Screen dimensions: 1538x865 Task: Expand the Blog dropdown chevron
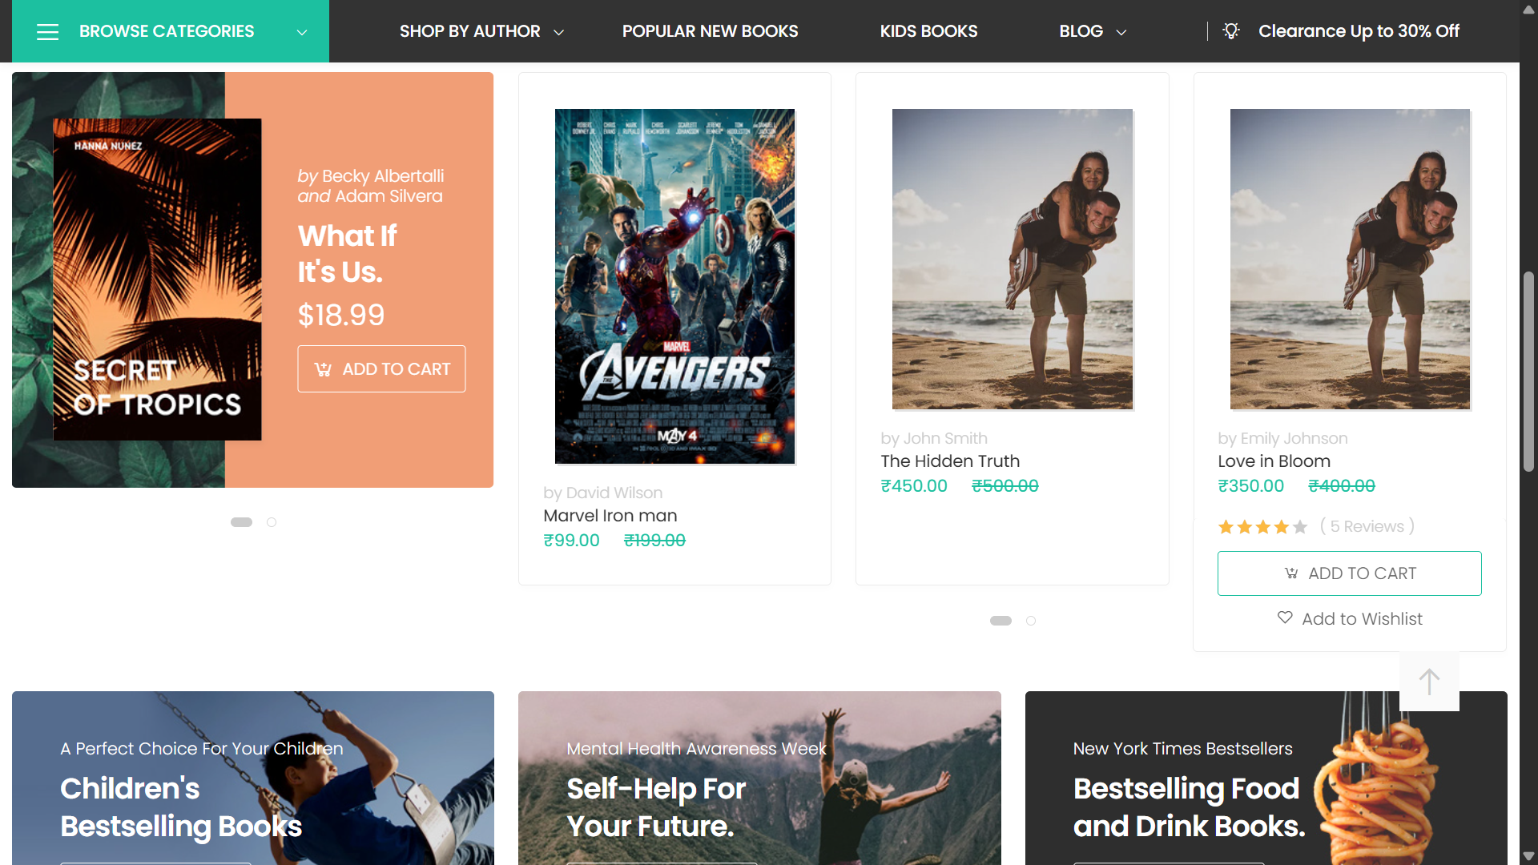click(1121, 32)
